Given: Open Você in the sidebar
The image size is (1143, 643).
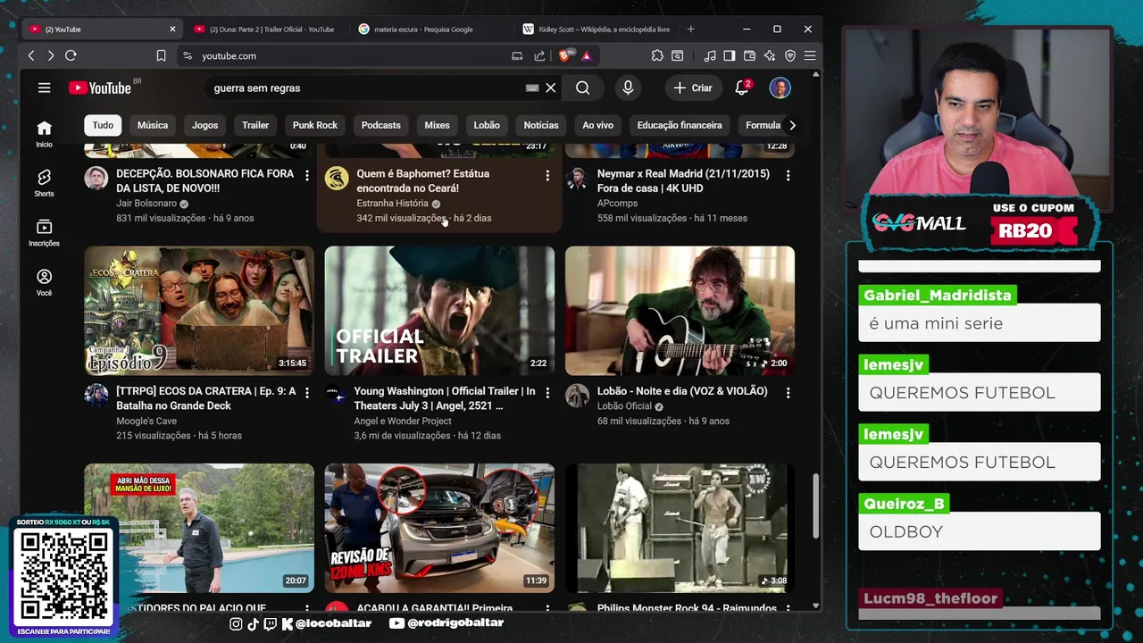Looking at the screenshot, I should click(x=44, y=283).
